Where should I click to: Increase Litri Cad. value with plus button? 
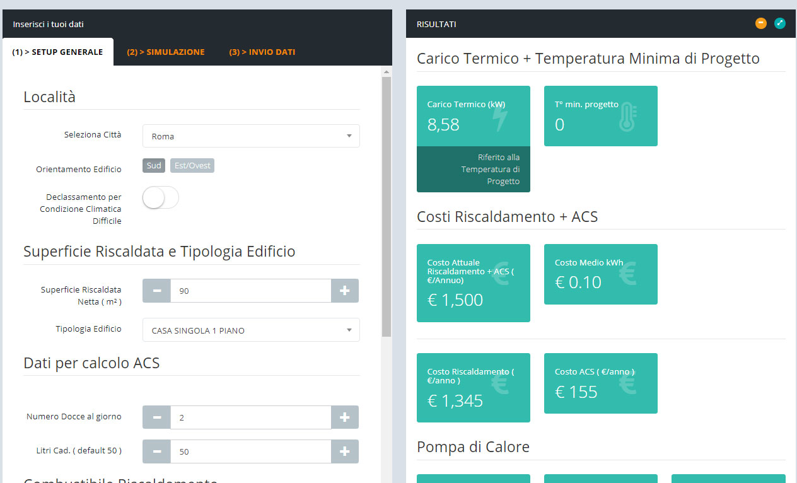coord(345,451)
